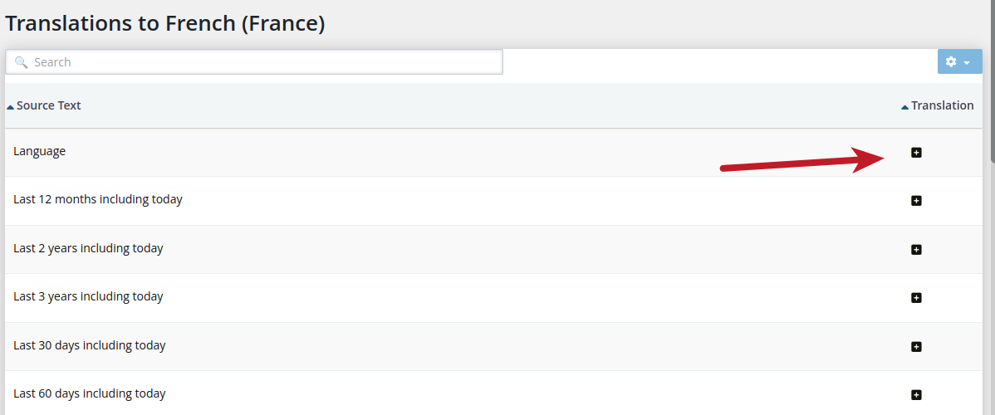This screenshot has height=415, width=995.
Task: Add translation for Last 30 days including today
Action: pos(916,346)
